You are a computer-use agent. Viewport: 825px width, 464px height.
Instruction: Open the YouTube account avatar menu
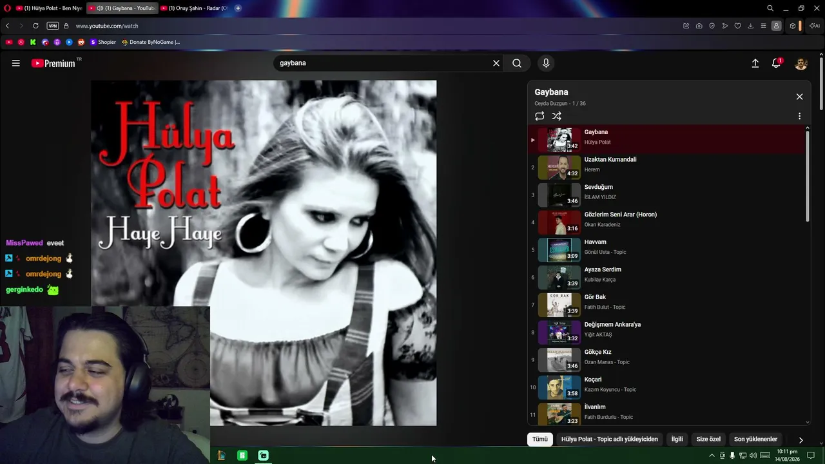tap(801, 63)
